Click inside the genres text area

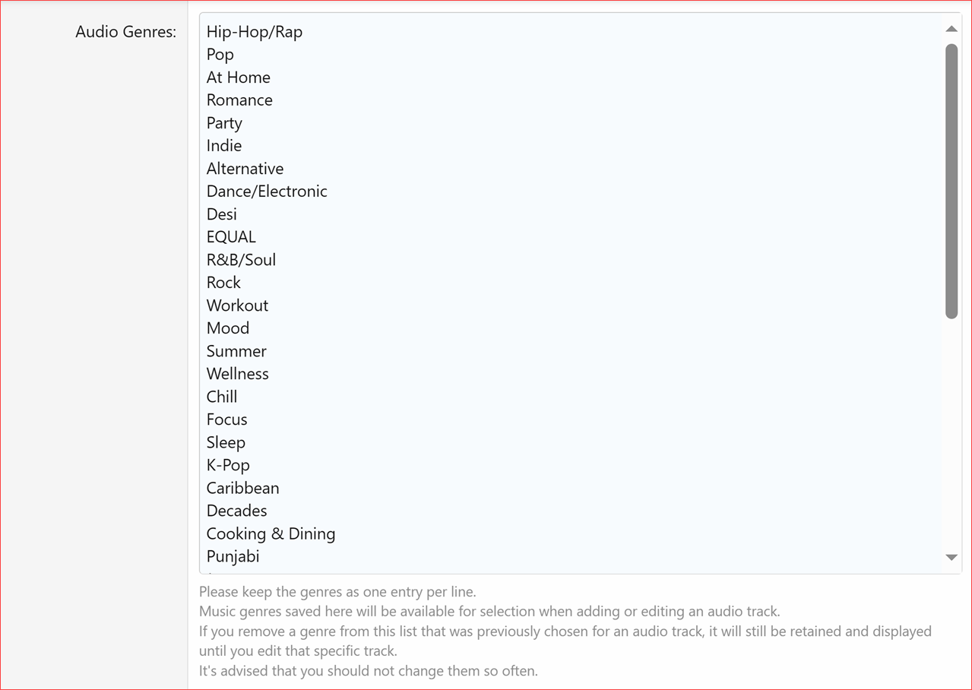(532, 304)
